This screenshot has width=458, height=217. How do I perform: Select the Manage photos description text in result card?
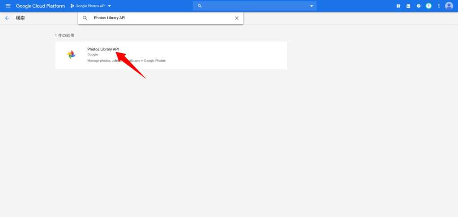(127, 61)
